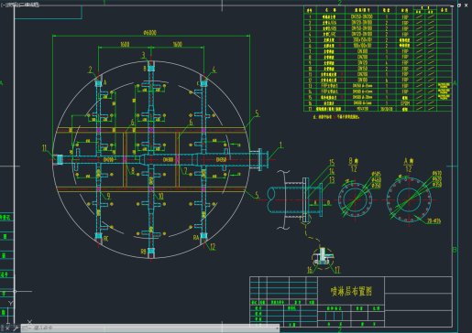Expand command history arrow at command line end
Screen dimensions: 472x333
[x=277, y=328]
